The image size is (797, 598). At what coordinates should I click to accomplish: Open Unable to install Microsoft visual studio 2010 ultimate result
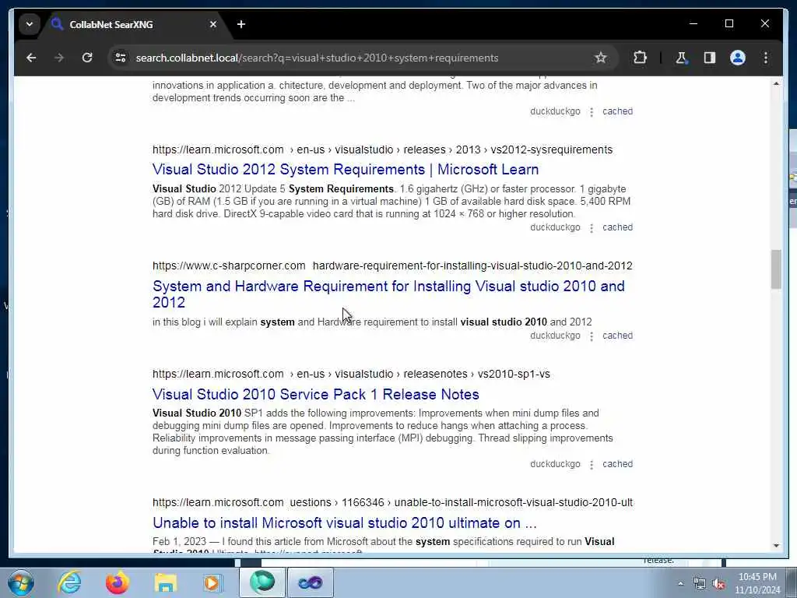[344, 522]
